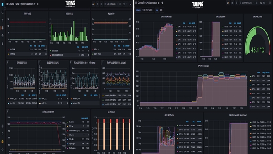
Task: Open GPU Framebuffer Mem Used panel menu
Action: coord(238,115)
